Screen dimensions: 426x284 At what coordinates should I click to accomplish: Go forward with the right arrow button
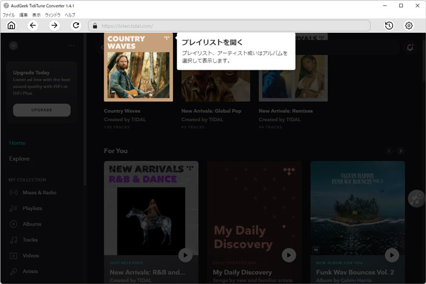pyautogui.click(x=54, y=25)
